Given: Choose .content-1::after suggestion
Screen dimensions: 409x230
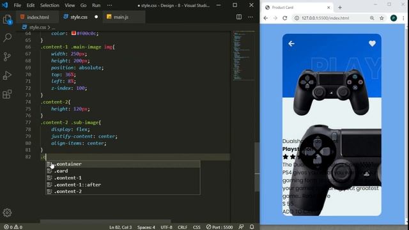Looking at the screenshot, I should click(123, 185).
